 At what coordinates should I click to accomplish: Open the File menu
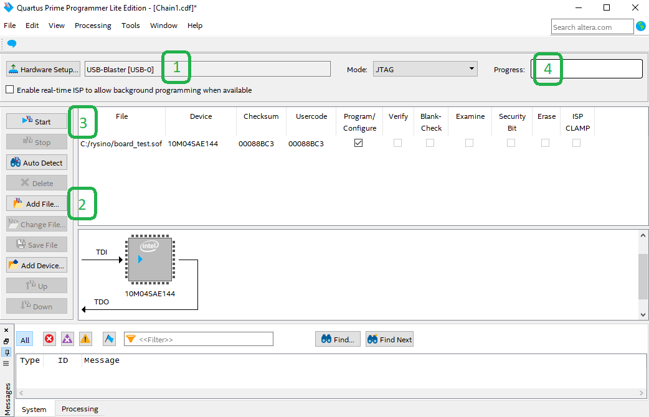pos(10,26)
